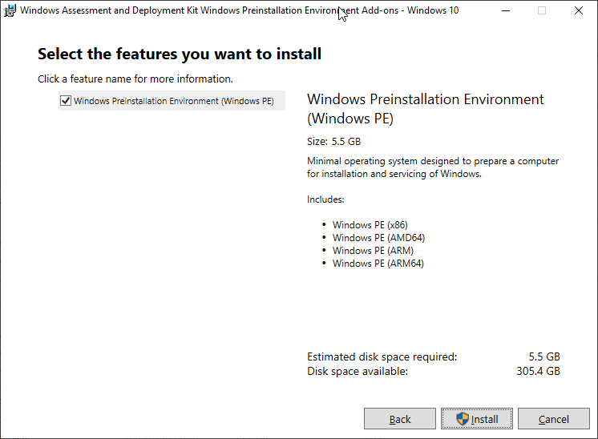
Task: Click the window title bar text
Action: pyautogui.click(x=232, y=11)
